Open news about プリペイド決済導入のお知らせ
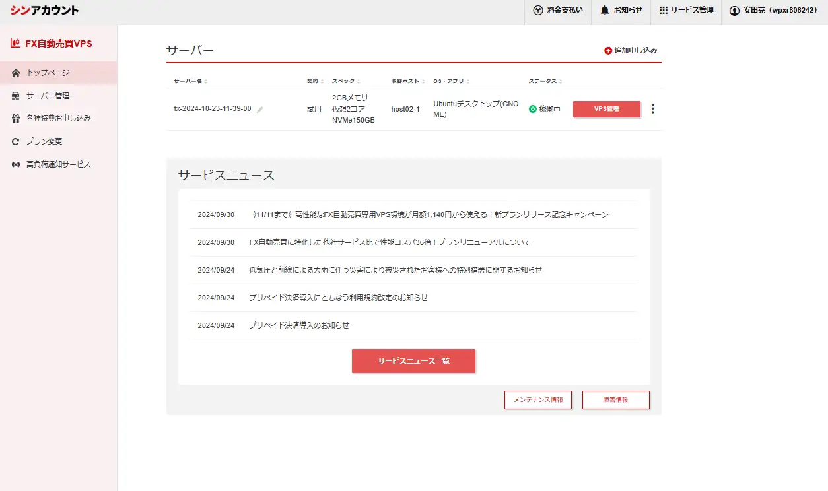Image resolution: width=828 pixels, height=491 pixels. (x=299, y=325)
